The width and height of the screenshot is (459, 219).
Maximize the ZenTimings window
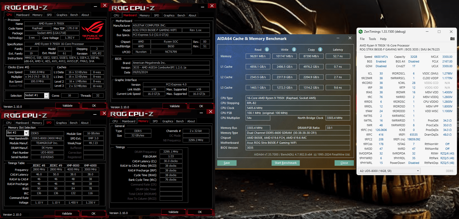point(439,32)
